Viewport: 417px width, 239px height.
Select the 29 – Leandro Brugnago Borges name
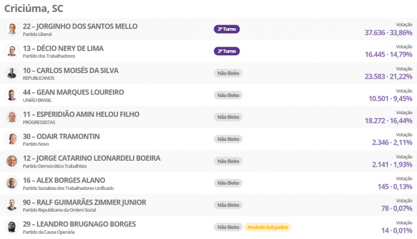pos(79,224)
